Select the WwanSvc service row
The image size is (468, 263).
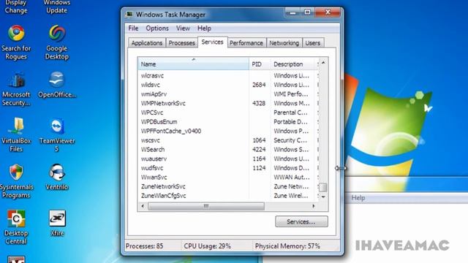coord(228,177)
